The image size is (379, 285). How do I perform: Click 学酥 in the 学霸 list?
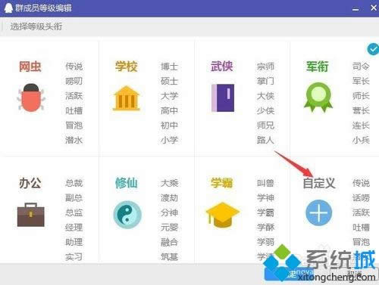tap(265, 228)
